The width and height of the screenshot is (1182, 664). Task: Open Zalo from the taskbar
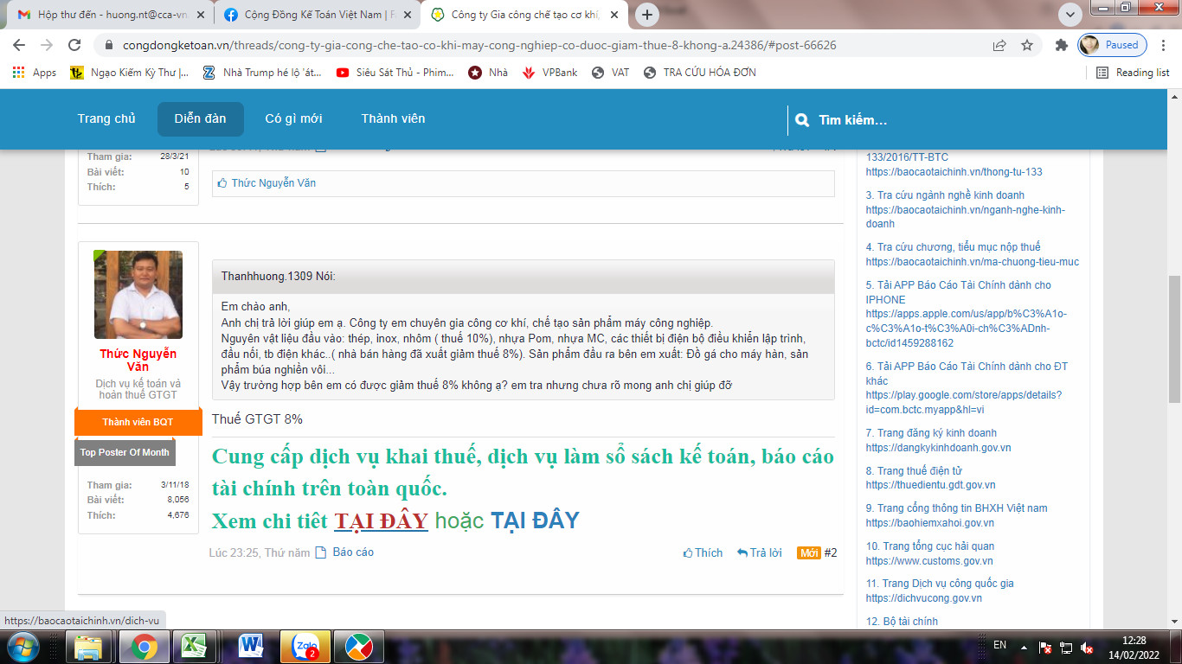[305, 646]
